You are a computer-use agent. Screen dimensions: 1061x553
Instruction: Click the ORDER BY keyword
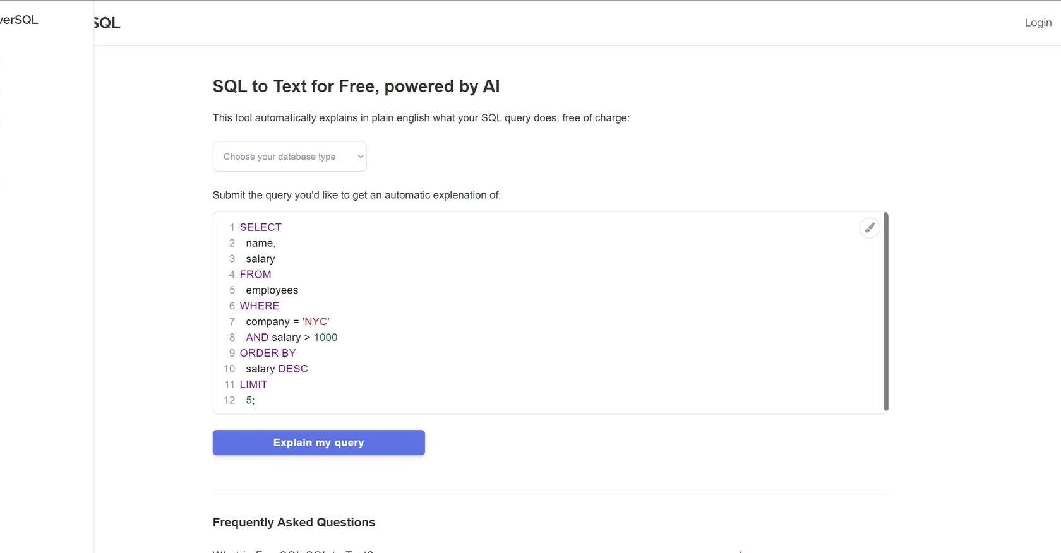click(267, 354)
